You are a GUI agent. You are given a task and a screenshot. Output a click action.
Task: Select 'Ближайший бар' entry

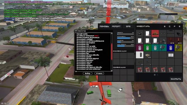tap(83, 53)
